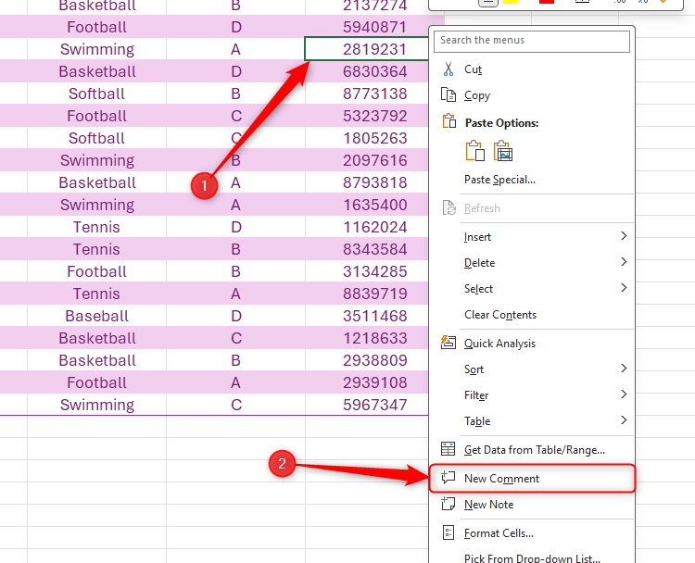Click the Get Data from Table/Range icon
695x563 pixels.
449,450
